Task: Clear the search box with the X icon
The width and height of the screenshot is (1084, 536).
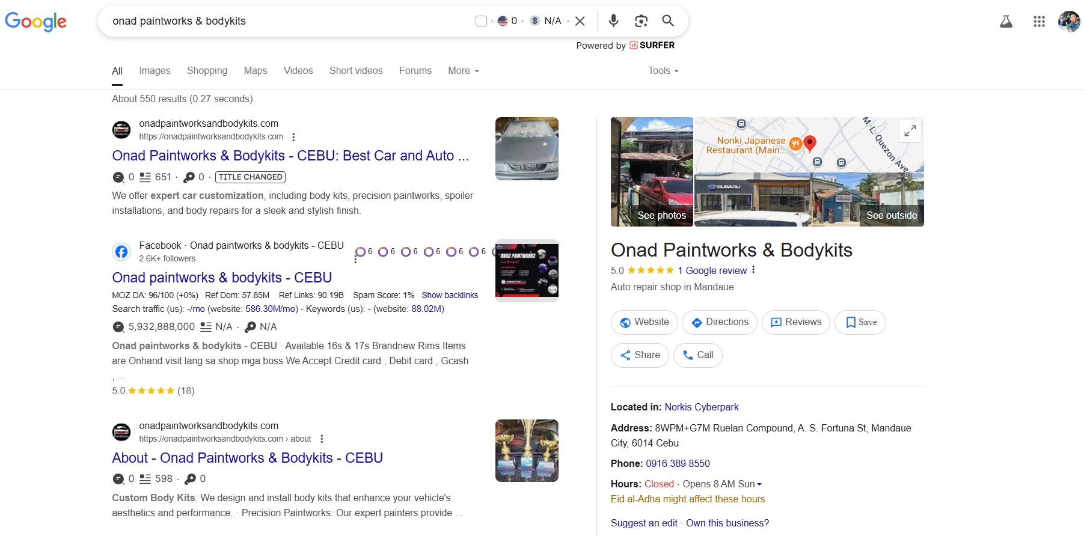Action: point(580,21)
